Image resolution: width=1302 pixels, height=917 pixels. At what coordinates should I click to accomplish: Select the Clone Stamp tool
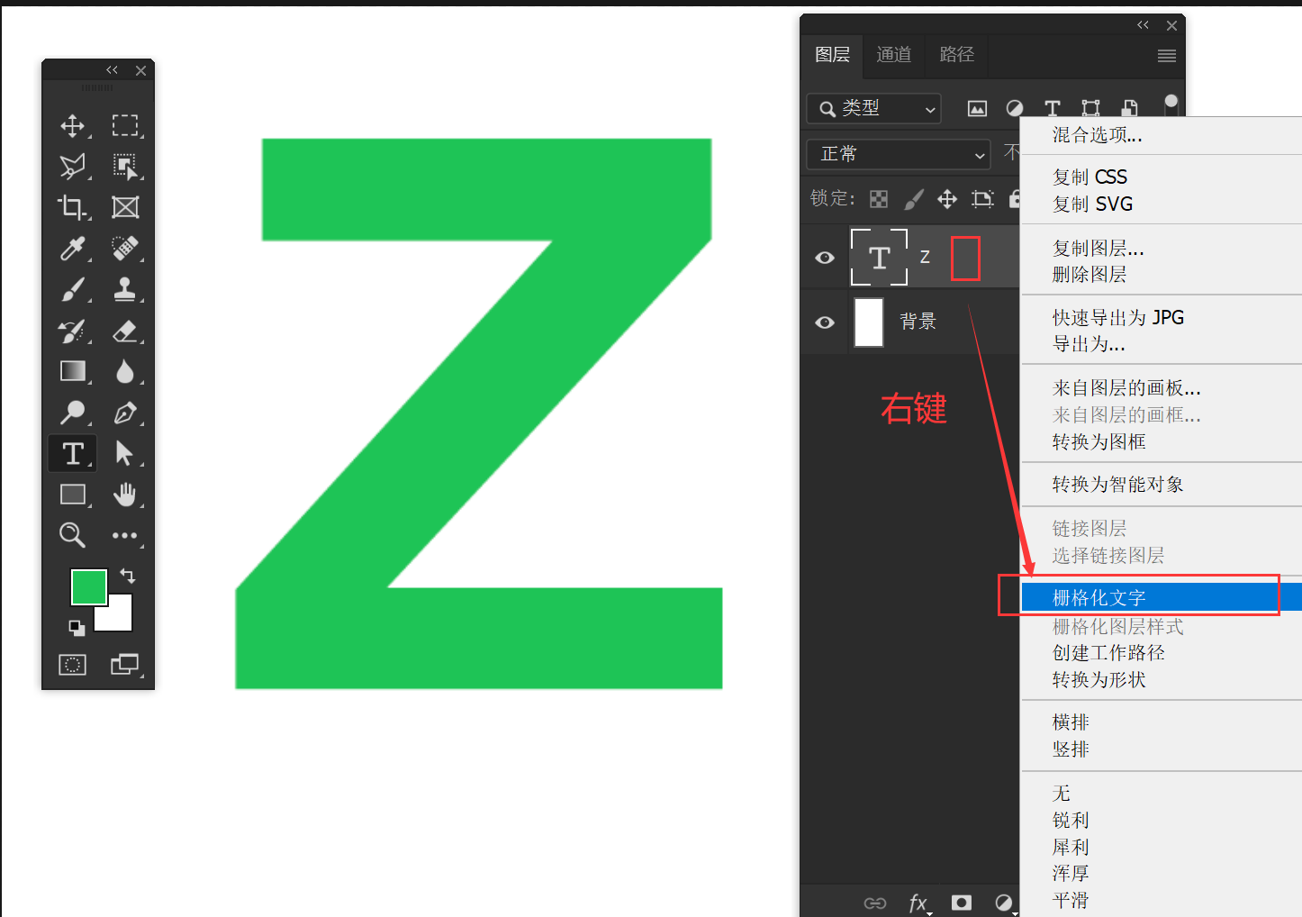pyautogui.click(x=125, y=289)
